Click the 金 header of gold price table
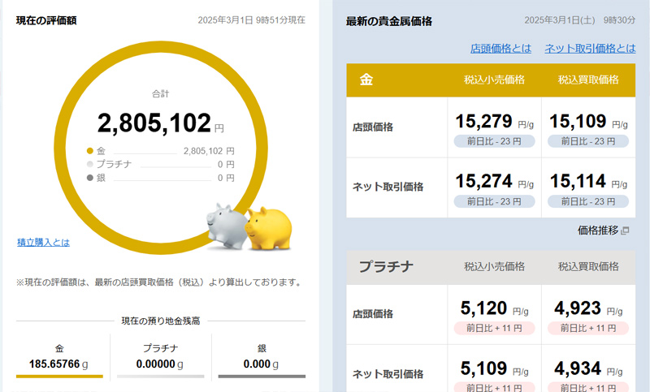The image size is (650, 392). coord(366,80)
